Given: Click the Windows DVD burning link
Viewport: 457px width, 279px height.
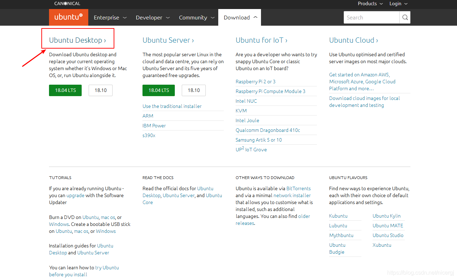Looking at the screenshot, I should point(59,224).
